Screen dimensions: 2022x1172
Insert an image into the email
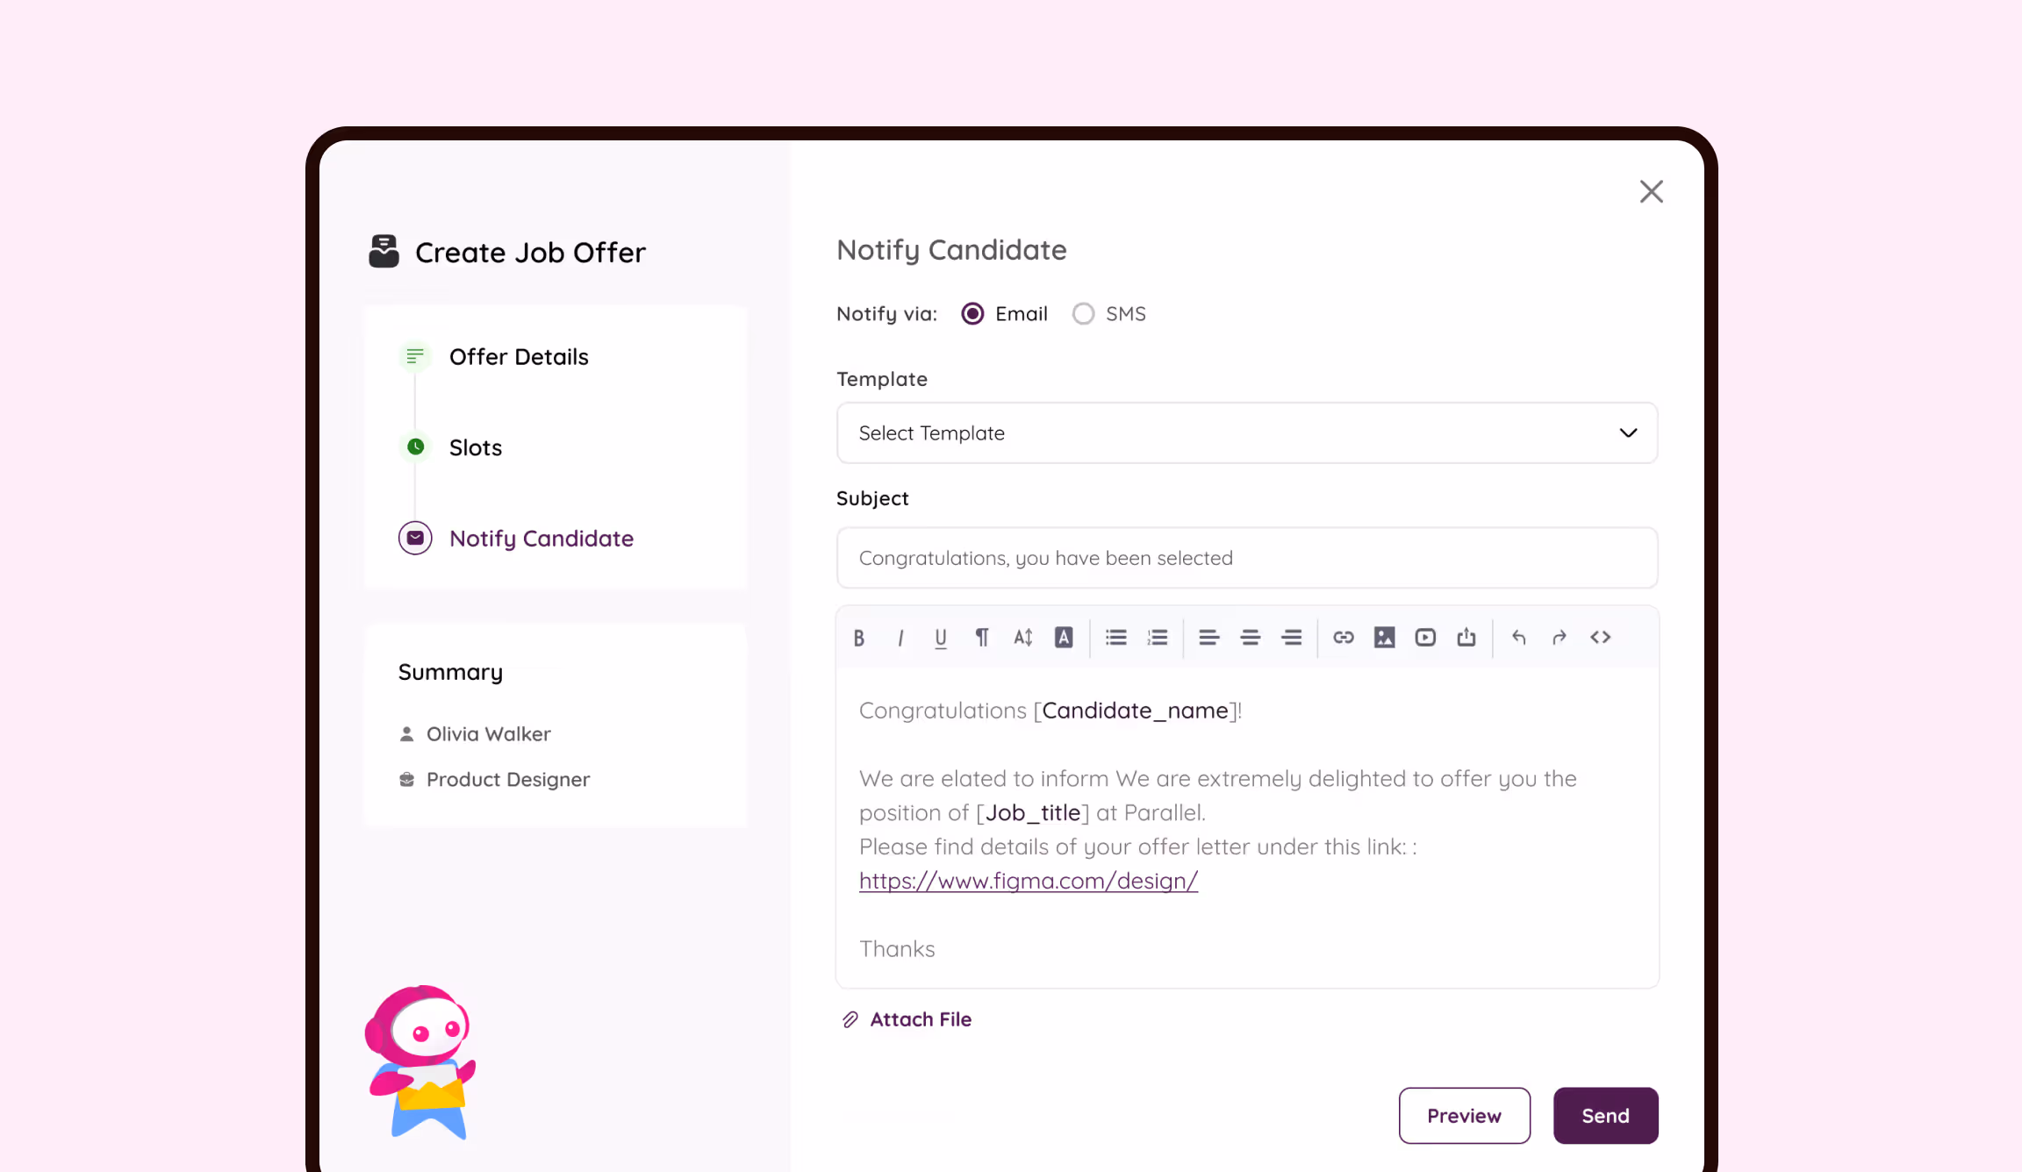(x=1385, y=638)
